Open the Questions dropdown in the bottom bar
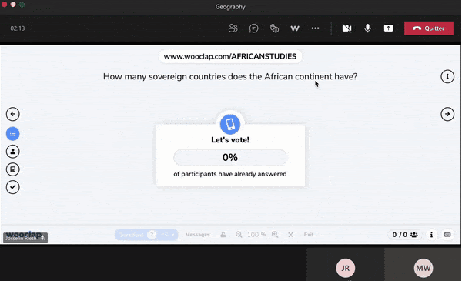The image size is (462, 281). pos(146,235)
